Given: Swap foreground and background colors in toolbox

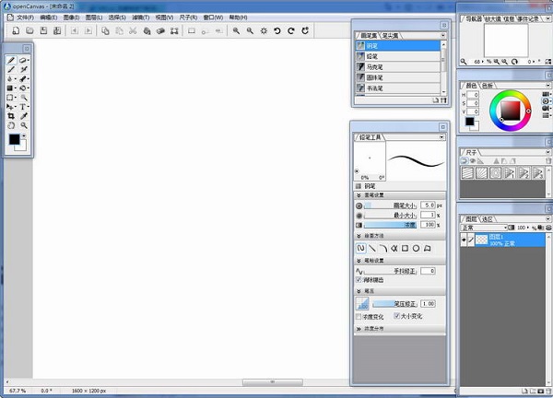Looking at the screenshot, I should (x=24, y=135).
